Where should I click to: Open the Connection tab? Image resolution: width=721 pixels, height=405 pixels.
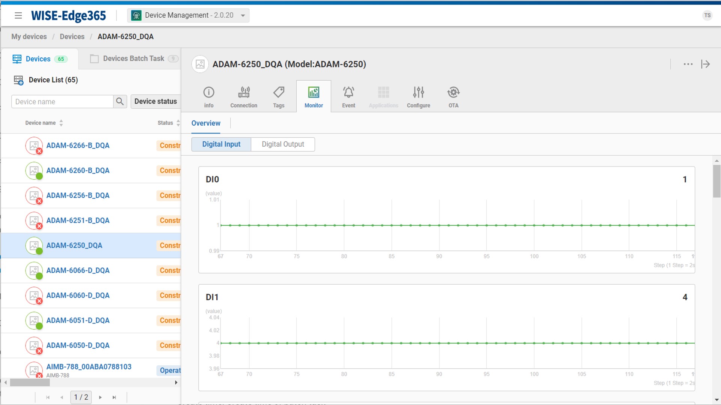[x=244, y=97]
